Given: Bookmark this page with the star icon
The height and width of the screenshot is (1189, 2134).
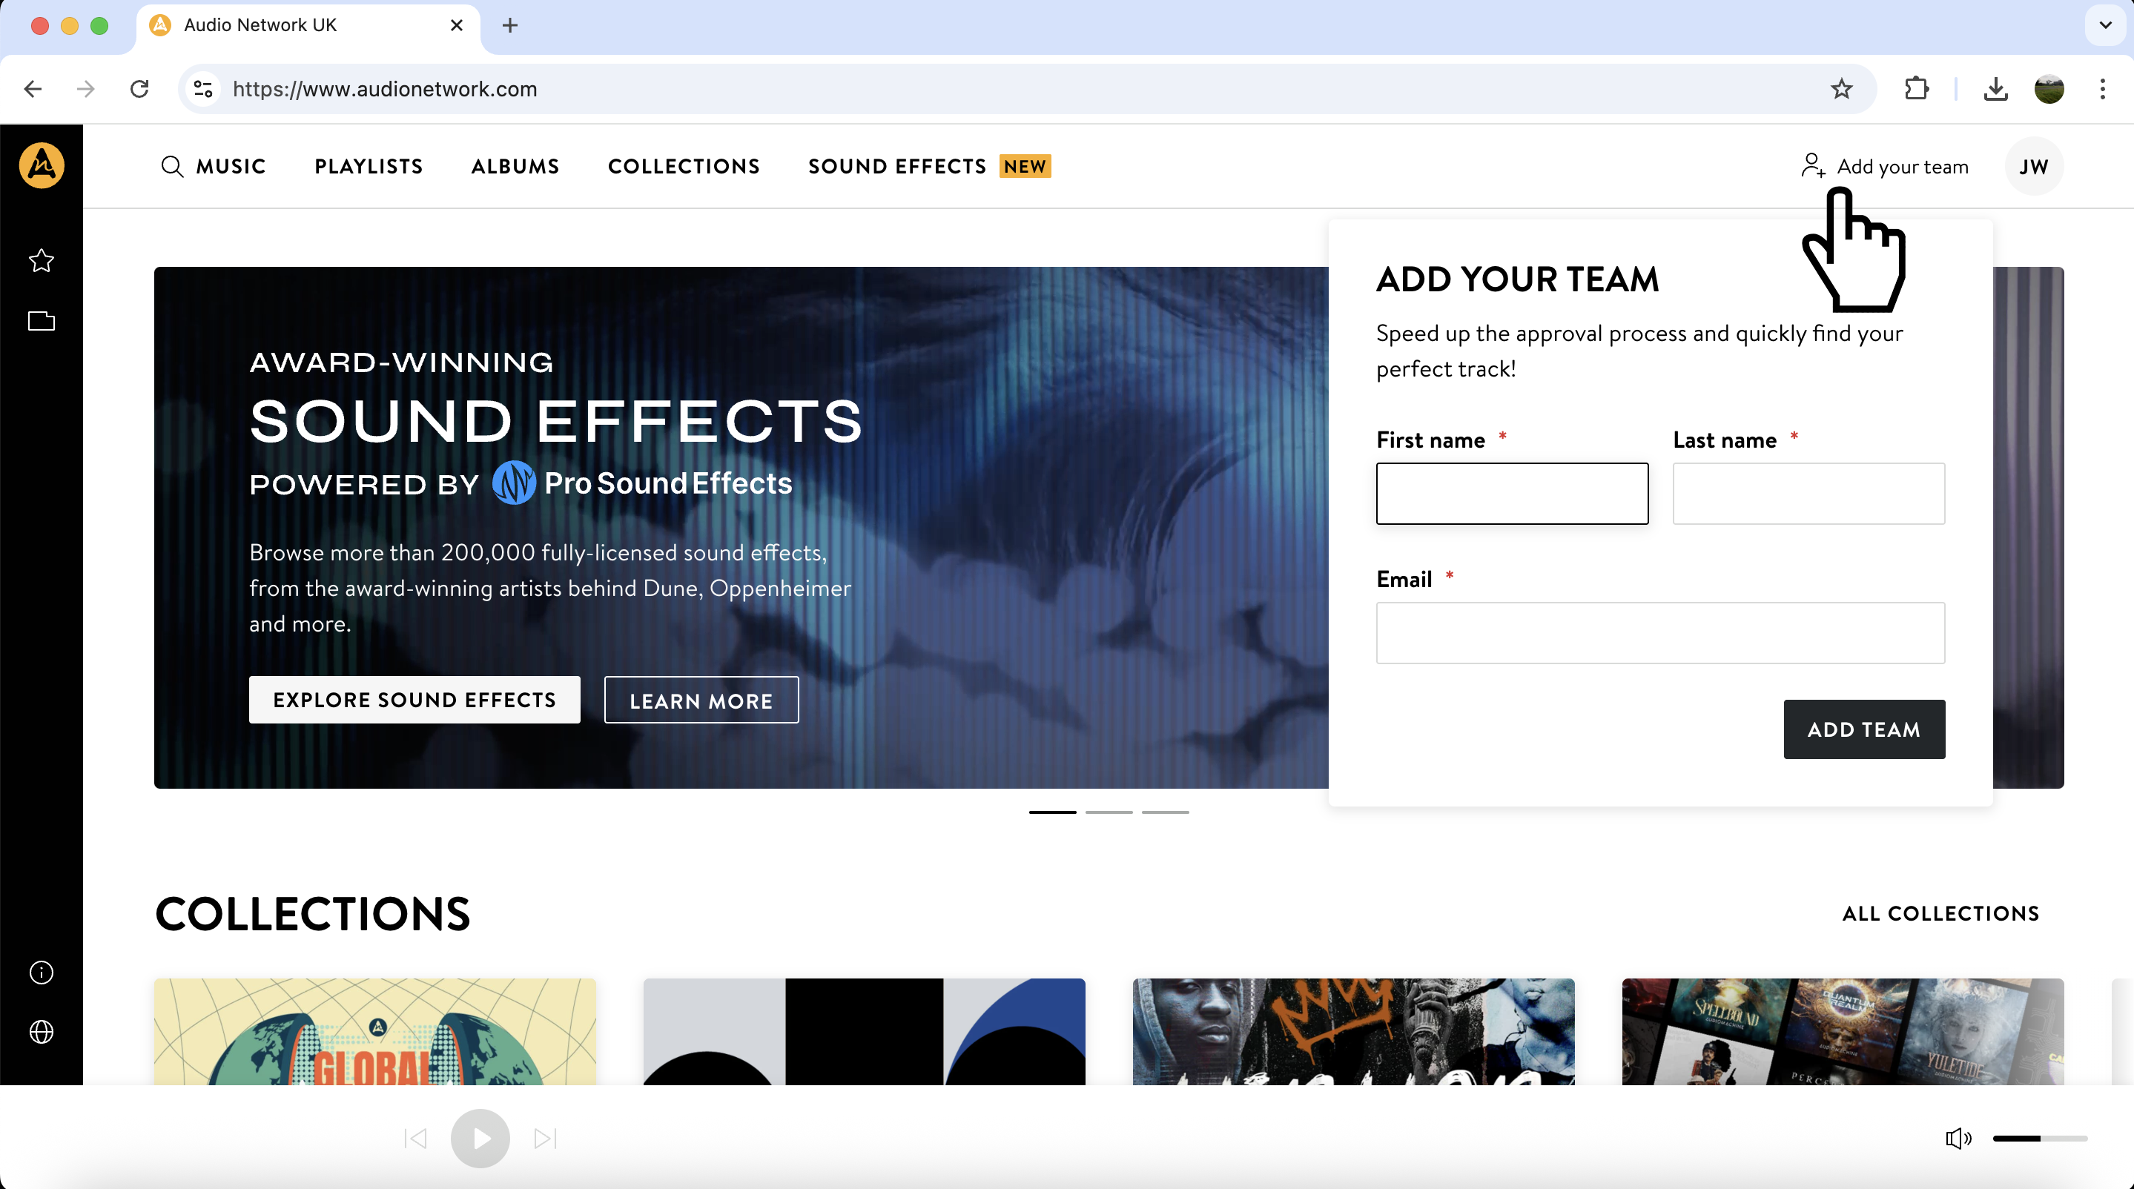Looking at the screenshot, I should (1840, 89).
